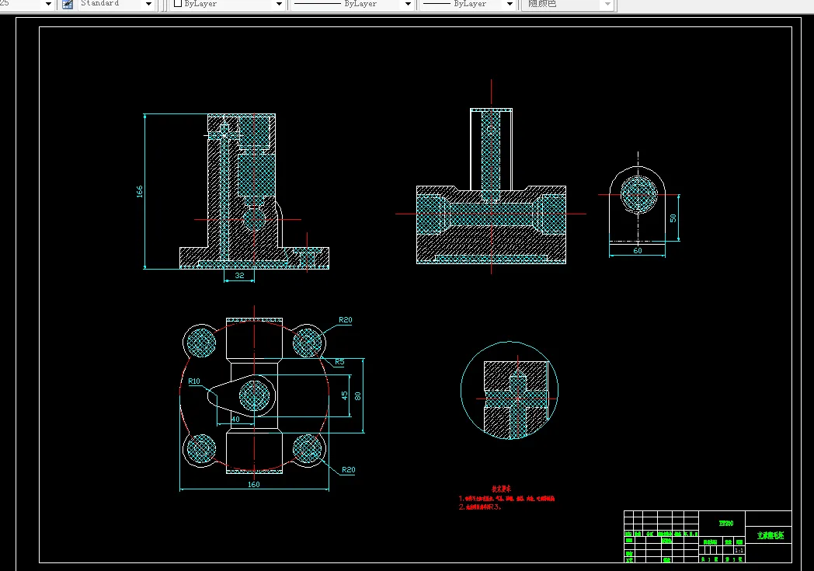Select technical requirement line starting with 1.
814x571 pixels.
tap(506, 498)
